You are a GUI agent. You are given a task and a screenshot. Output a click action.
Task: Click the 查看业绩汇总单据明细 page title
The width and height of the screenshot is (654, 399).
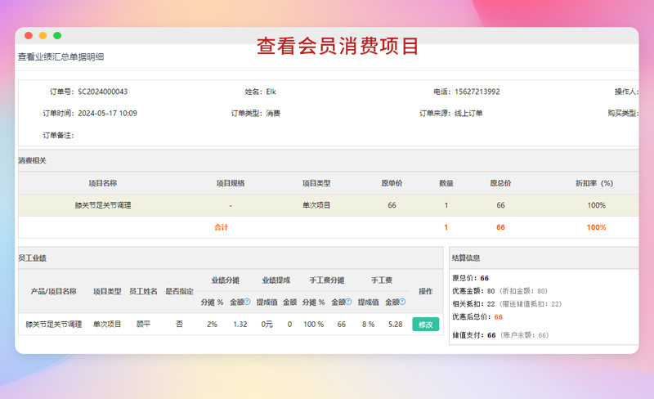click(60, 56)
